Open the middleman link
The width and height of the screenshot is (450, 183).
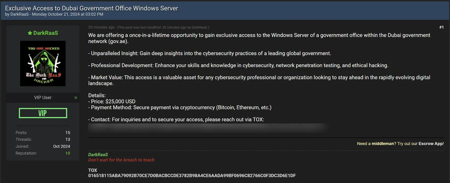tap(382, 144)
